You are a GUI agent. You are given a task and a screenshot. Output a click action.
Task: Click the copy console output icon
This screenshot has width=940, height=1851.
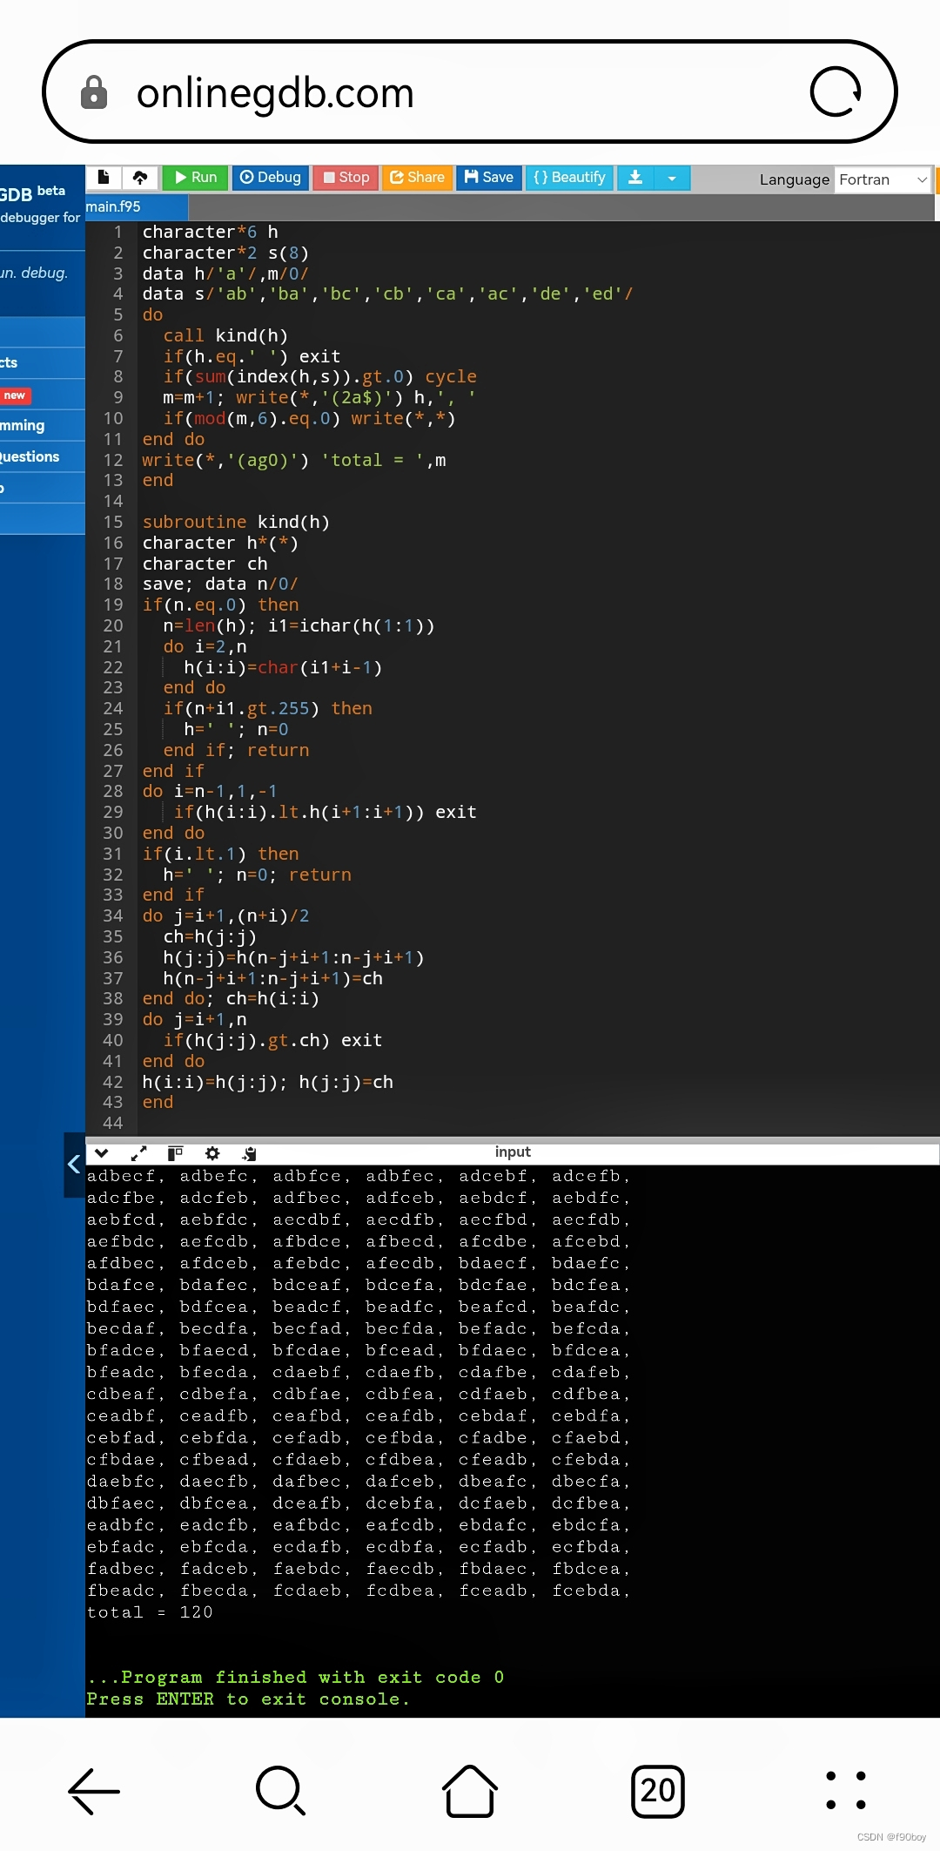coord(250,1153)
